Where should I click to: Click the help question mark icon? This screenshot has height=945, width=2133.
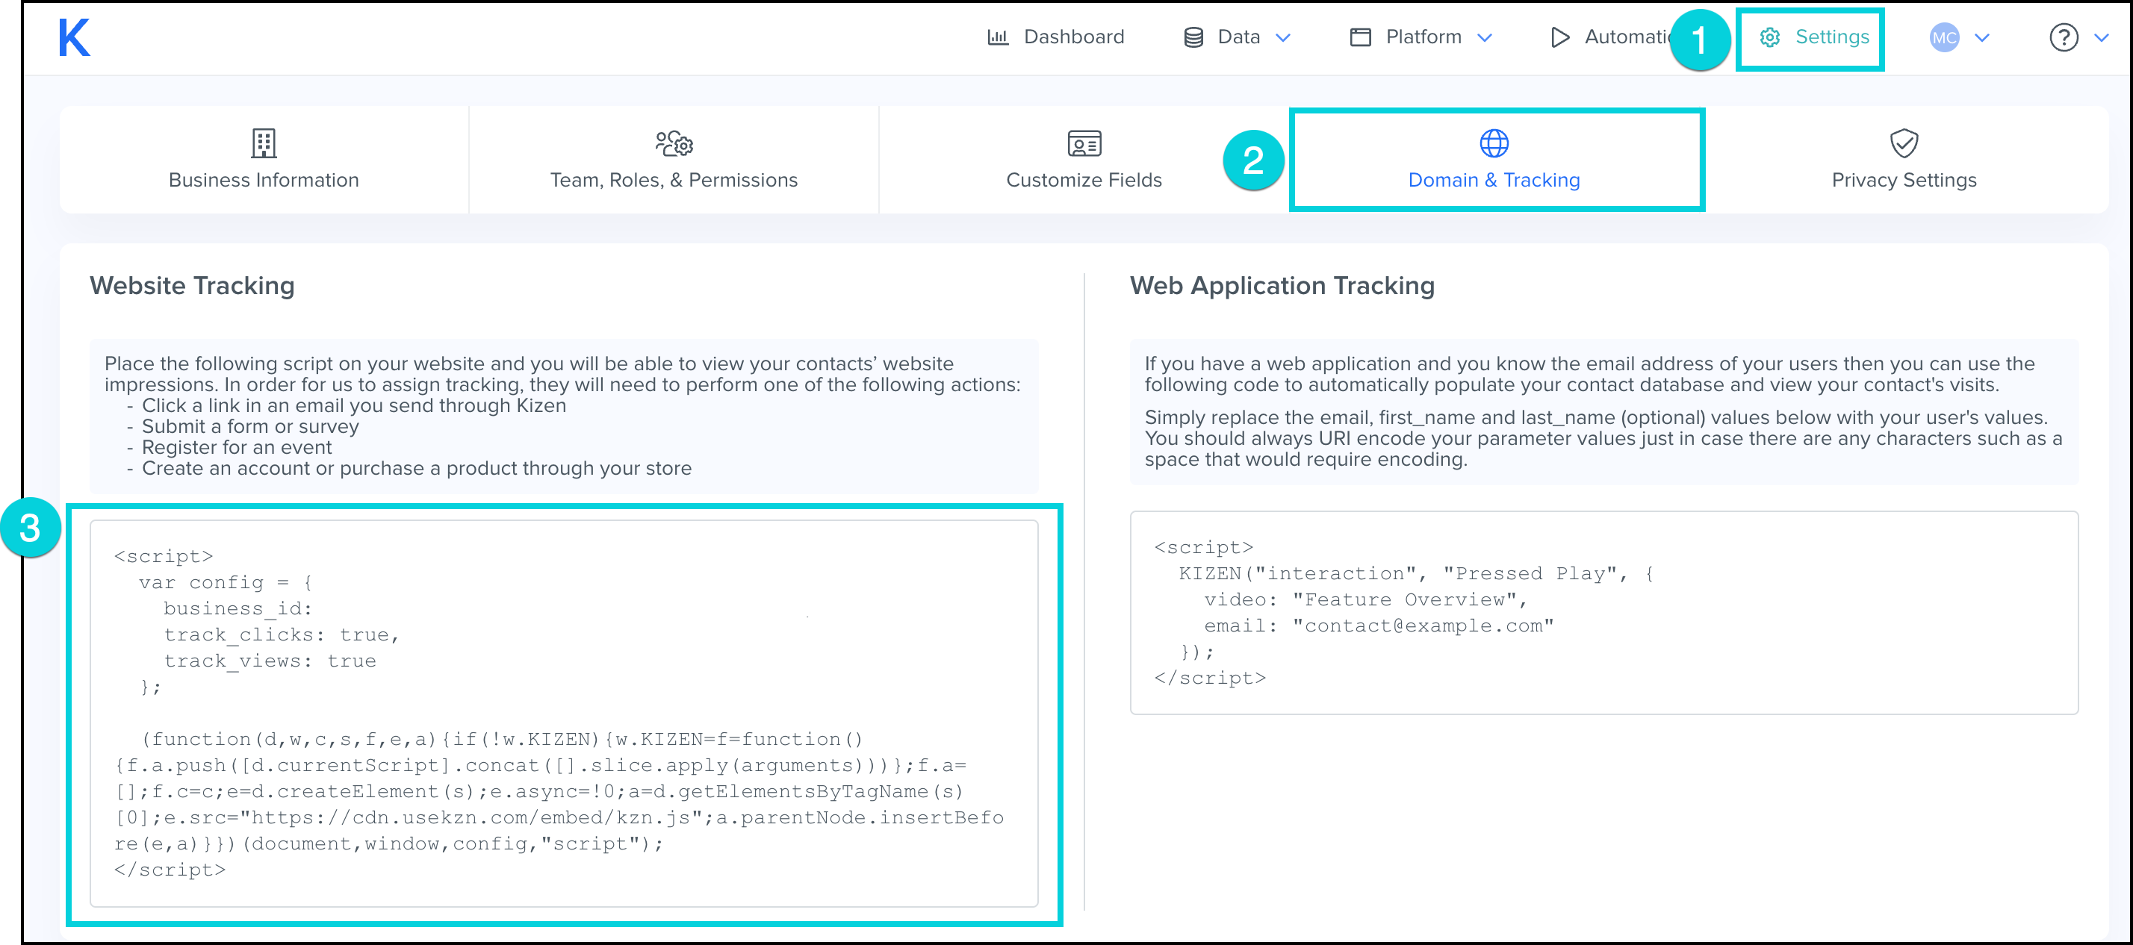2063,37
